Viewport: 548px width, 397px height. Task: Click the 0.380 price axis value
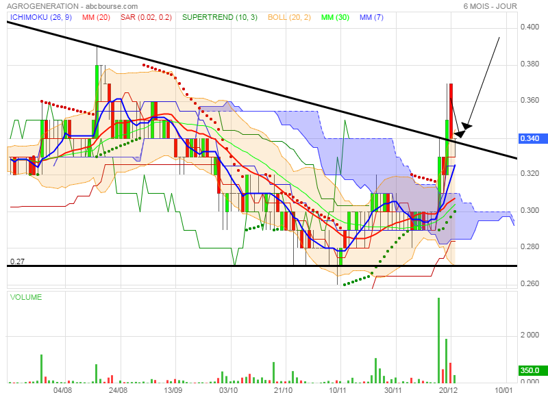[530, 64]
